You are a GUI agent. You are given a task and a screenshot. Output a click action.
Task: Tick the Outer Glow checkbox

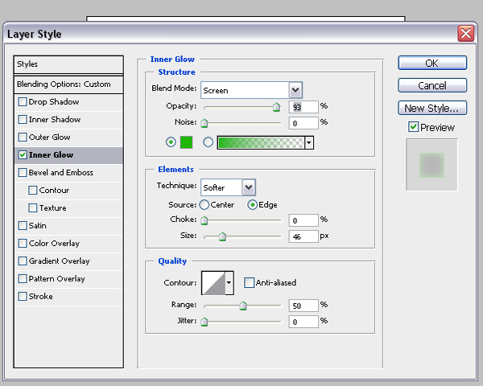(23, 137)
